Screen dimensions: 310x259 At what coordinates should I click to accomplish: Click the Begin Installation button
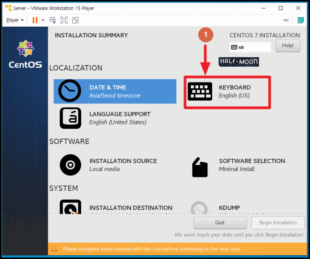278,223
